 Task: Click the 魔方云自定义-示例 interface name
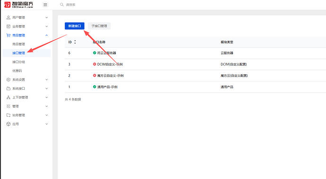click(111, 76)
